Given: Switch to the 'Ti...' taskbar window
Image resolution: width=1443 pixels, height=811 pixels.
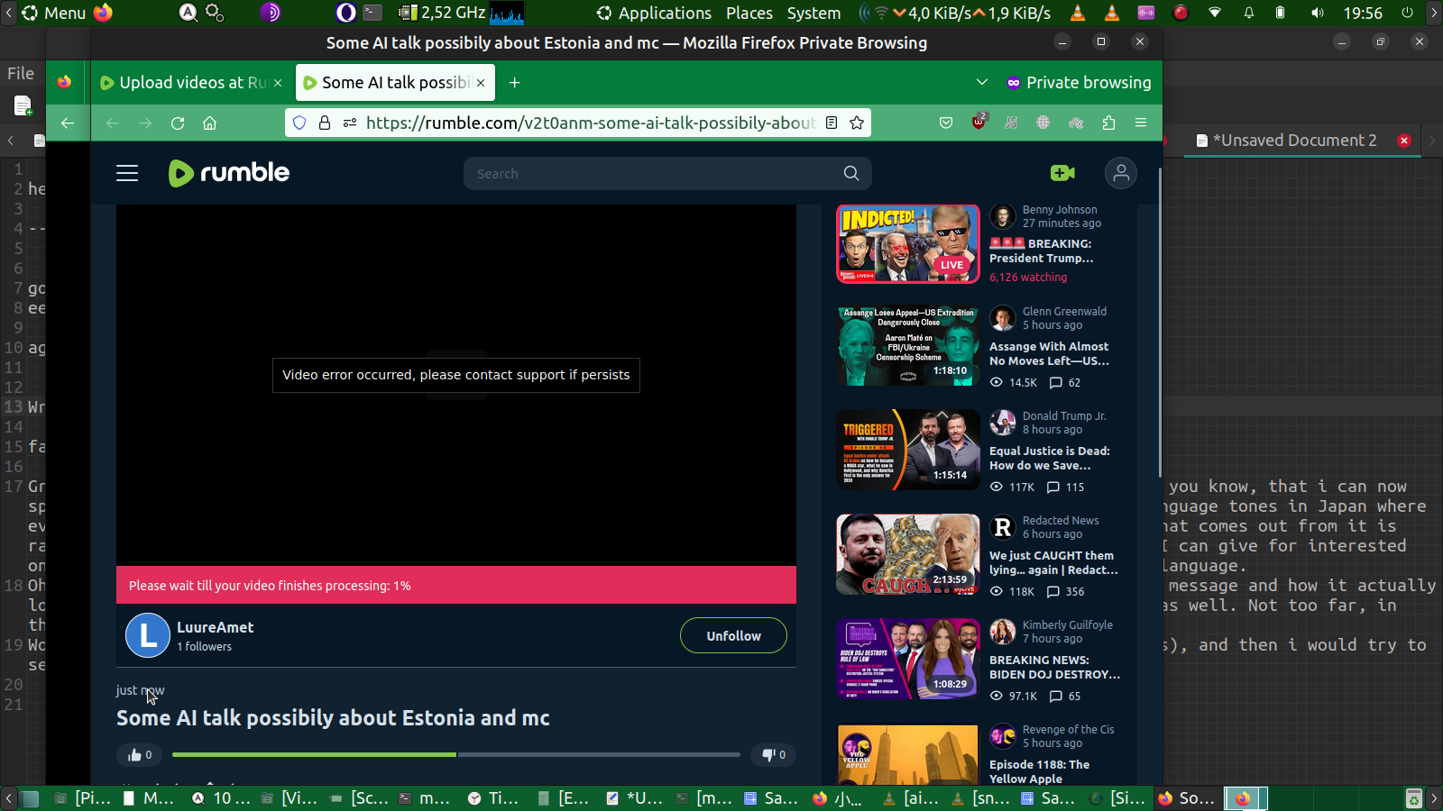Looking at the screenshot, I should point(494,798).
